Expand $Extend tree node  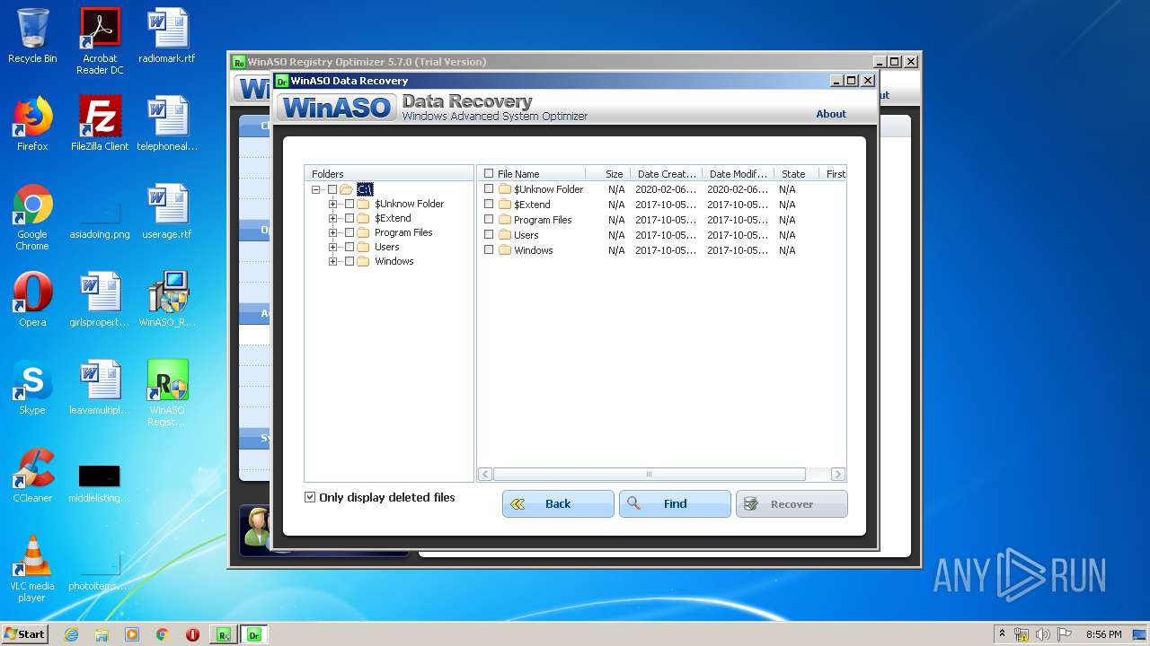332,218
